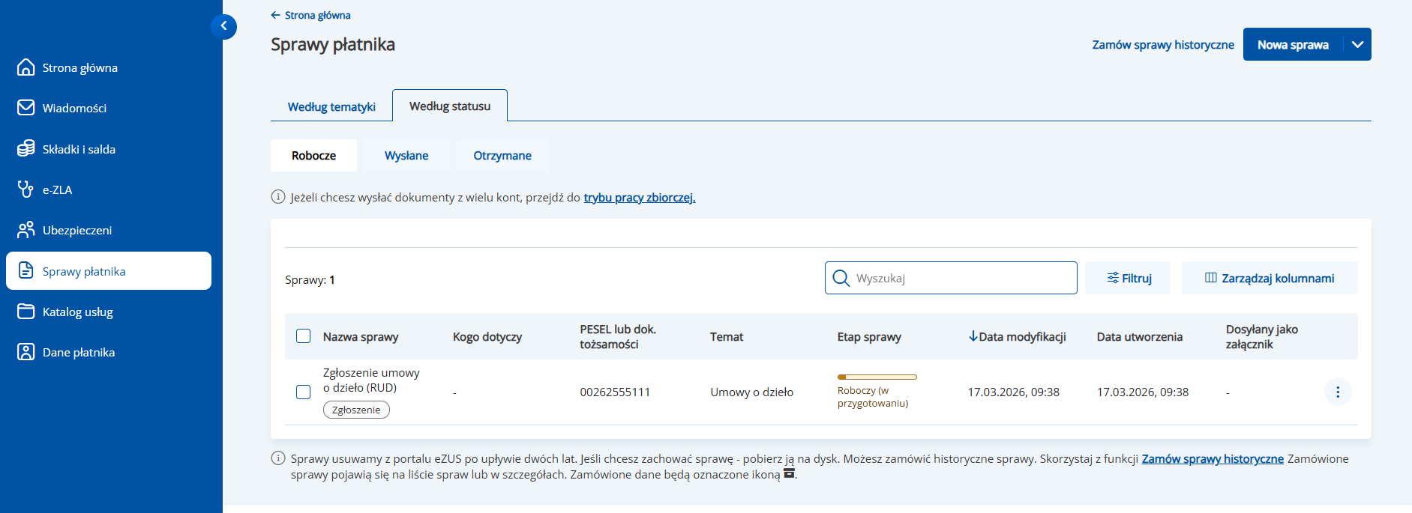Screen dimensions: 1412x513
Task: Focus the Wyszukaj search field
Action: tap(960, 278)
